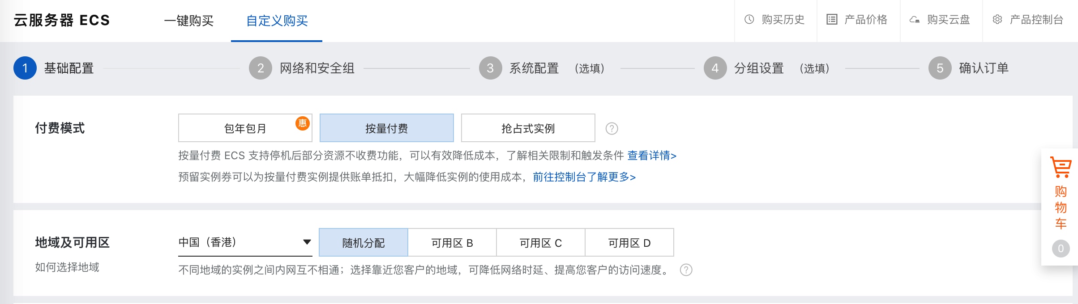
Task: Open help icon next to 抢占式实例
Action: 612,129
